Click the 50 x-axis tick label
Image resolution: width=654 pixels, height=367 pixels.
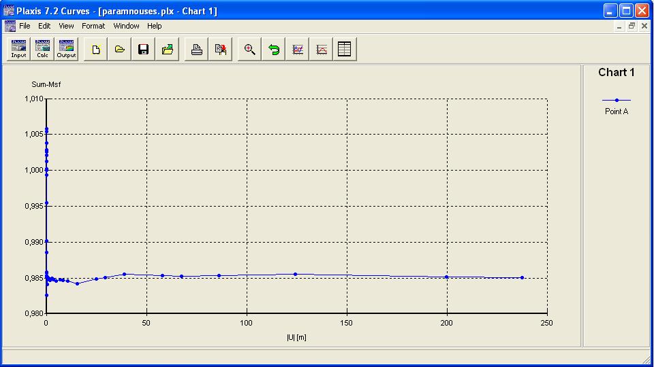(146, 323)
